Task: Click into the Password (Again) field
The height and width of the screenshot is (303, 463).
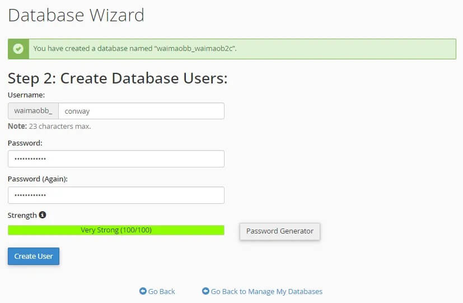Action: tap(116, 195)
